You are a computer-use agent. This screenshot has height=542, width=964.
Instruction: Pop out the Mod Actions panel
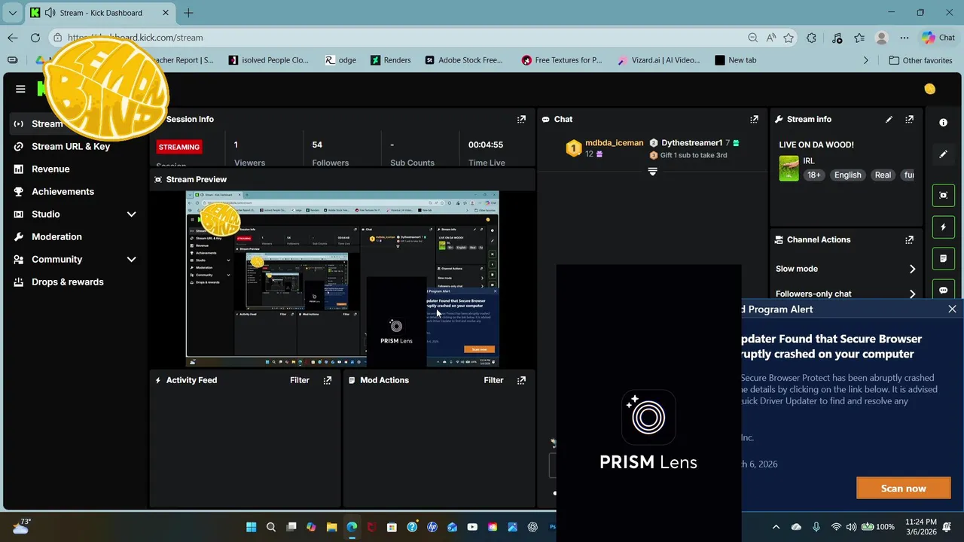pyautogui.click(x=521, y=380)
